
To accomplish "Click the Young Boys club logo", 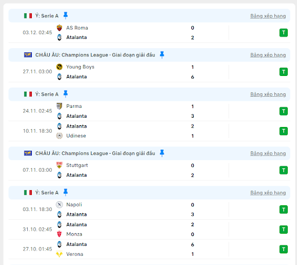I will (59, 67).
